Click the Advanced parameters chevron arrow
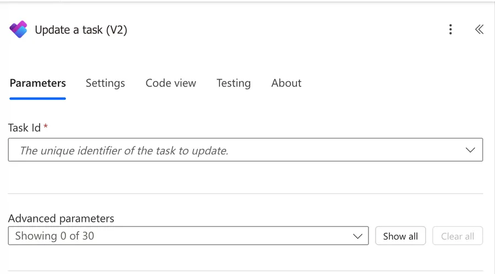495x274 pixels. click(x=358, y=236)
